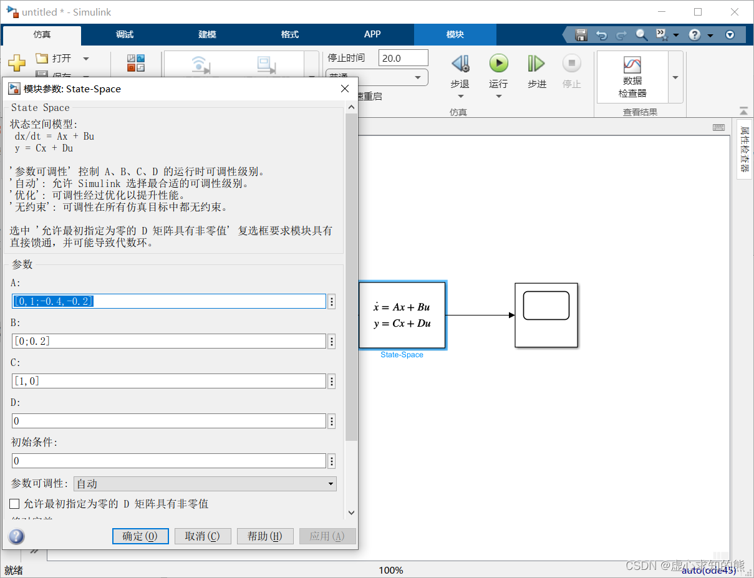Open more-options button for 初始条件 field
754x578 pixels.
[x=332, y=461]
